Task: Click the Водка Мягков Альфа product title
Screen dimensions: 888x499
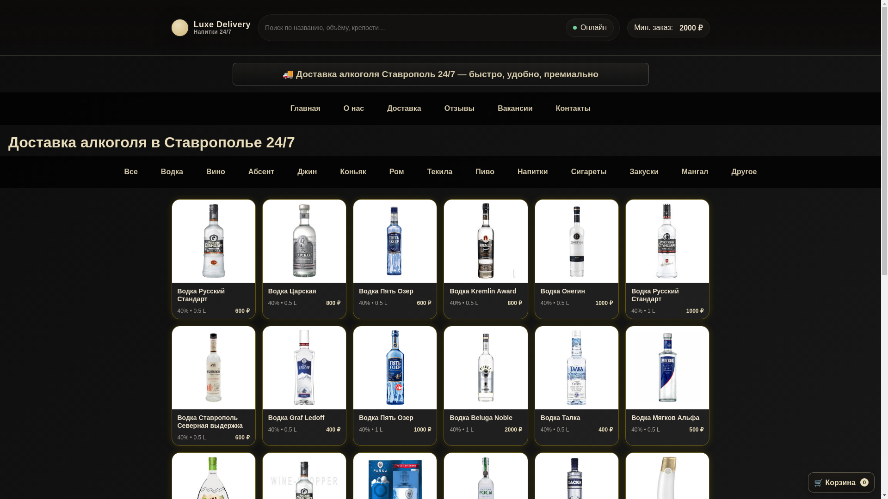Action: (666, 418)
